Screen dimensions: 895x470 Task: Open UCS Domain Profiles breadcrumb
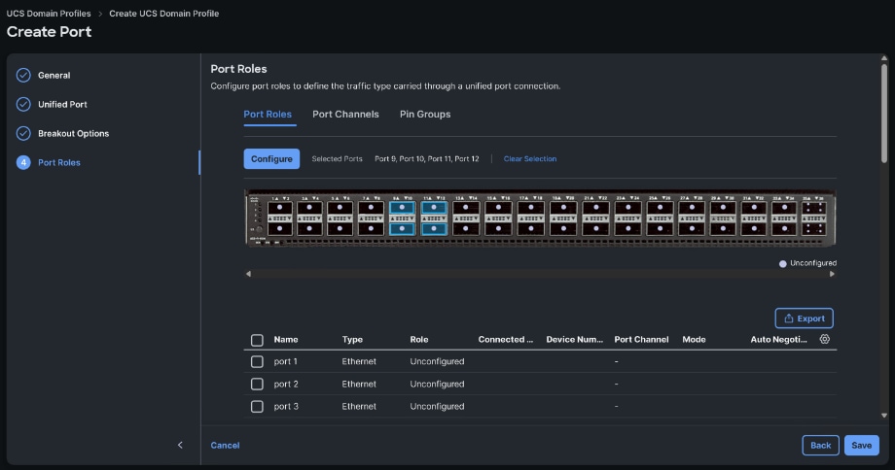click(49, 13)
